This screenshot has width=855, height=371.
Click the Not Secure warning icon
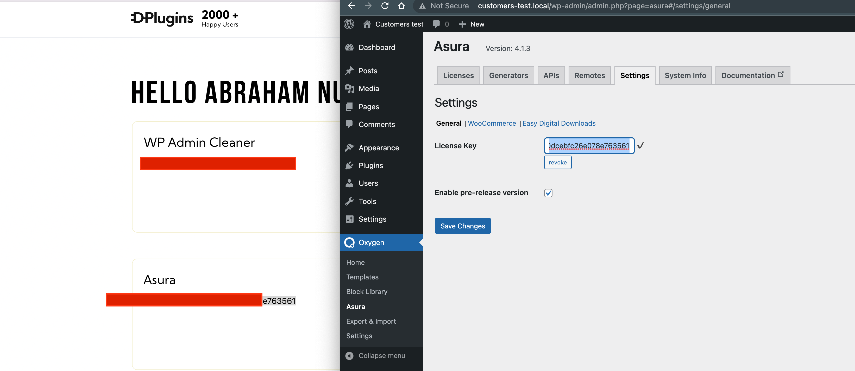[422, 6]
